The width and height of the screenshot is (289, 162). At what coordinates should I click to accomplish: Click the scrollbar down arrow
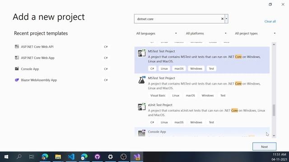point(274,136)
